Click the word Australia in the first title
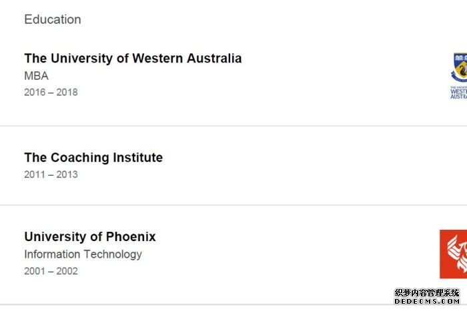 pos(214,59)
